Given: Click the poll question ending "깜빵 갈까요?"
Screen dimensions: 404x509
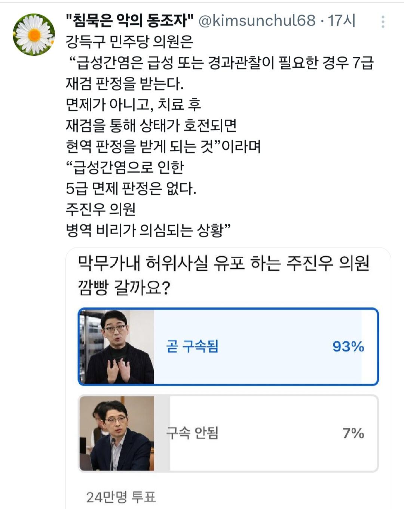Looking at the screenshot, I should [123, 287].
